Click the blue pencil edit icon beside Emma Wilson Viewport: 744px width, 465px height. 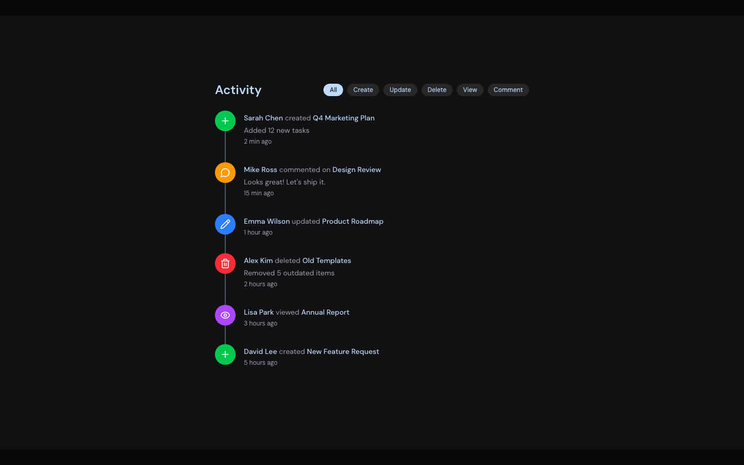(225, 224)
